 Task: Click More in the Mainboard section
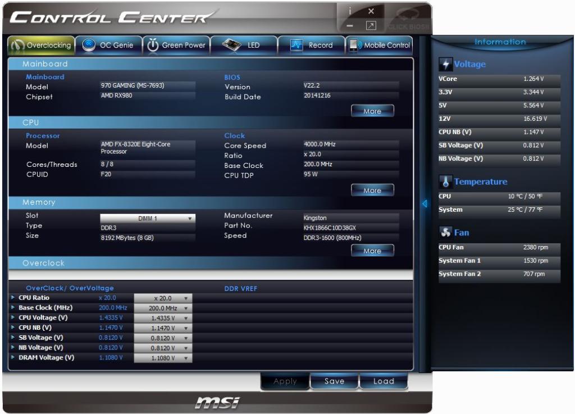pyautogui.click(x=373, y=111)
